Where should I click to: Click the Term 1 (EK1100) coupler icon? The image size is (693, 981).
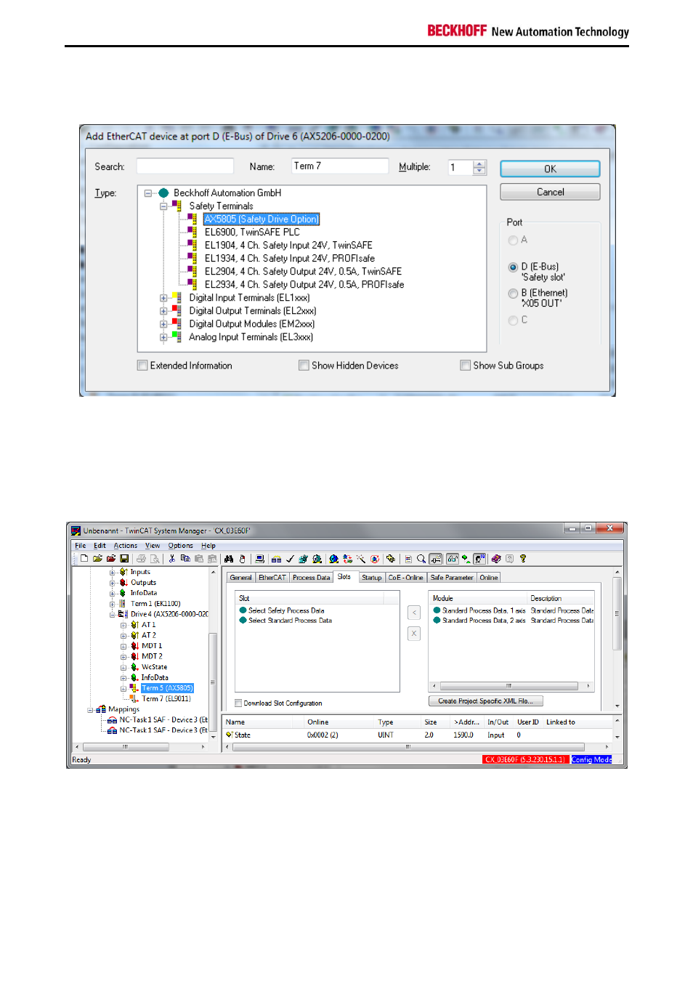(123, 604)
